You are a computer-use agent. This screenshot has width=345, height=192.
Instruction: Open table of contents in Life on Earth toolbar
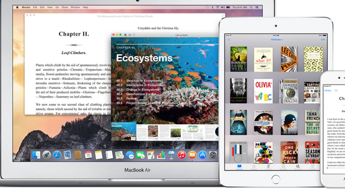coord(130,35)
